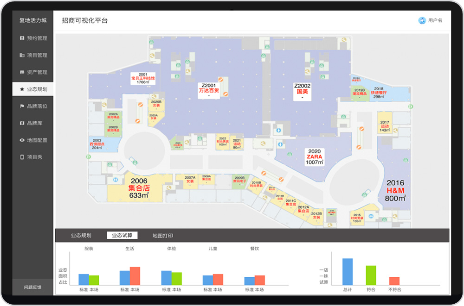Switch to the 业态规划 bottom tab
The image size is (464, 306).
coord(81,236)
